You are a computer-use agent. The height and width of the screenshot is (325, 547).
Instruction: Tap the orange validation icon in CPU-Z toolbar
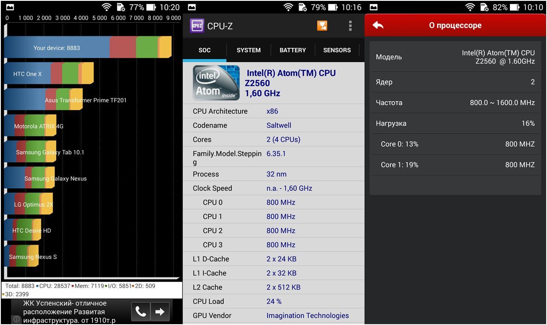coord(322,26)
